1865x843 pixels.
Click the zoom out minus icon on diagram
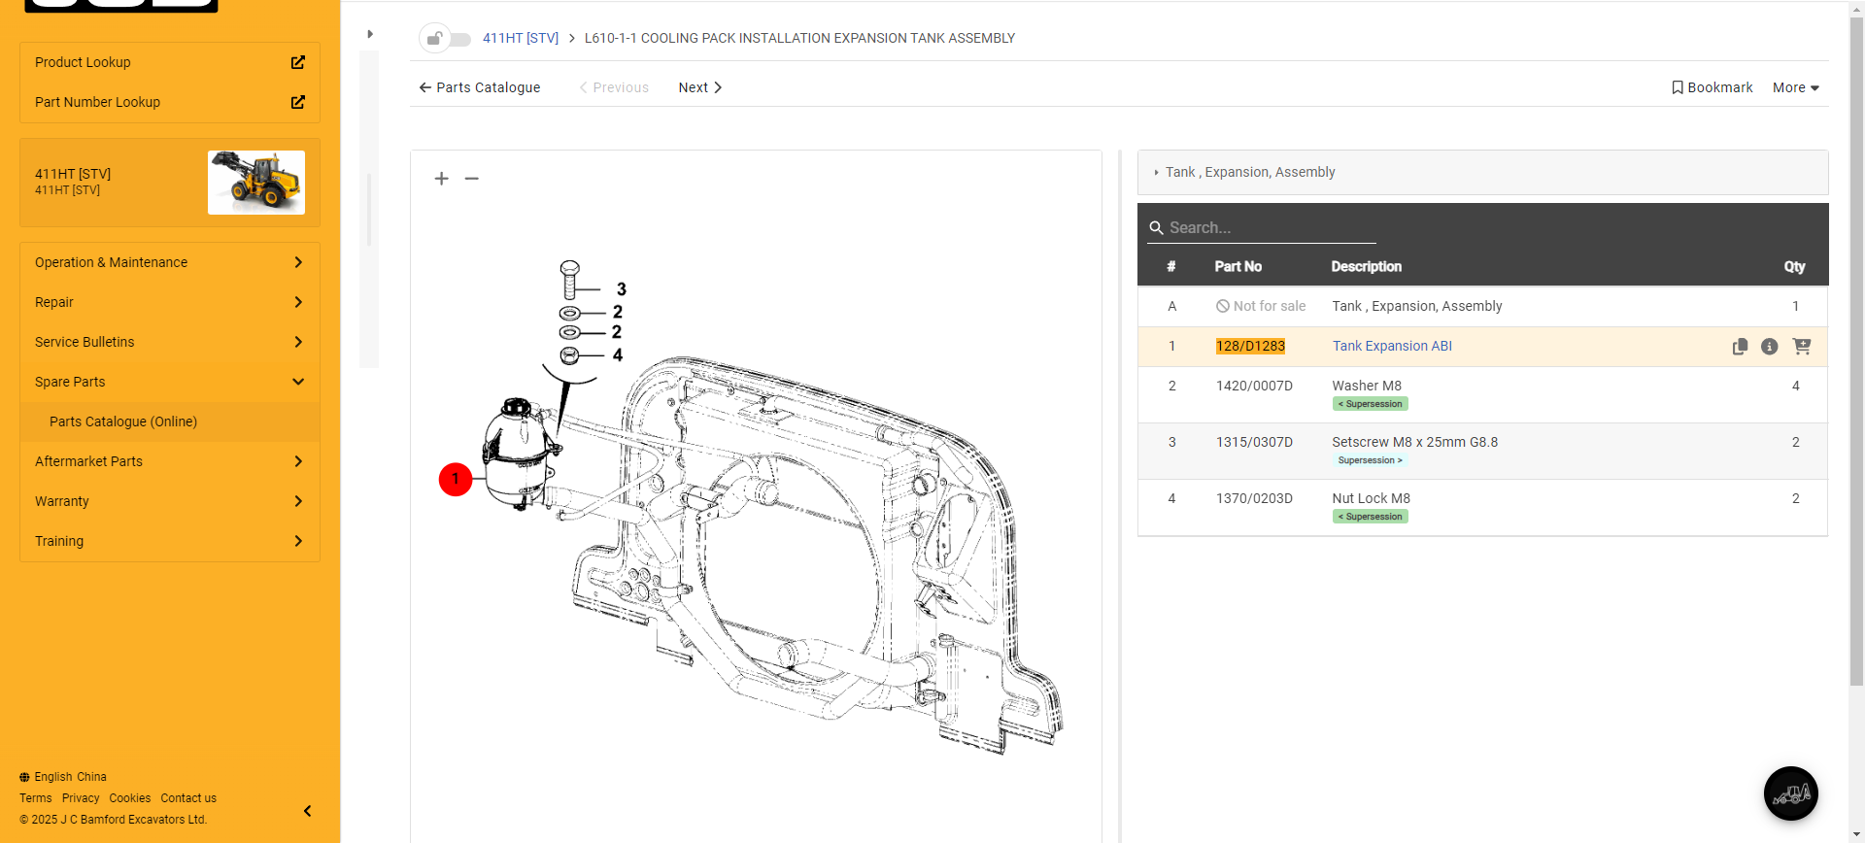[x=472, y=179]
